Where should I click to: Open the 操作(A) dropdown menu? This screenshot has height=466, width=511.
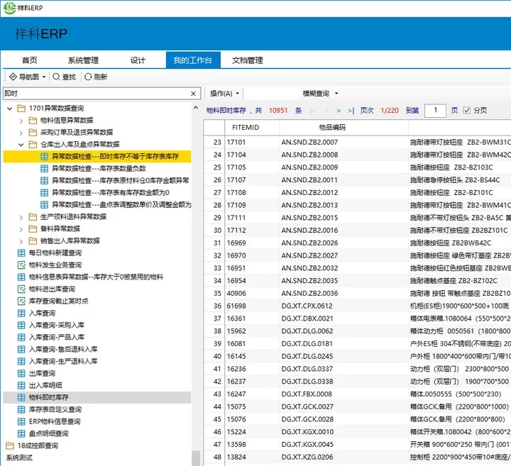(225, 94)
